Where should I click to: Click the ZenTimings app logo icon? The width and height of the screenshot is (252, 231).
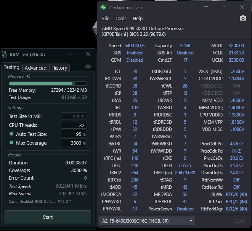point(103,7)
